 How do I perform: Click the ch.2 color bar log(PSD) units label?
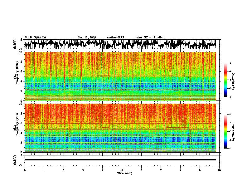(233, 133)
